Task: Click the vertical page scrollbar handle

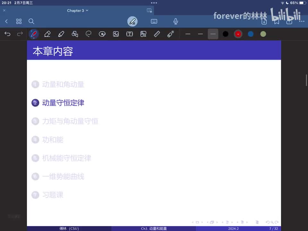Action: coord(306,80)
